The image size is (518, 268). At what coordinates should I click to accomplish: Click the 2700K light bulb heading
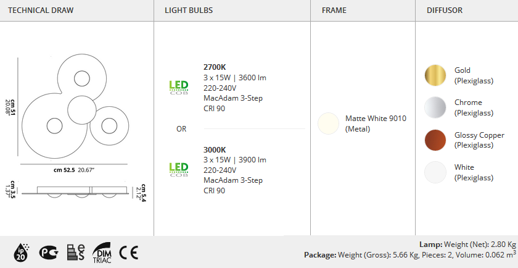point(215,67)
